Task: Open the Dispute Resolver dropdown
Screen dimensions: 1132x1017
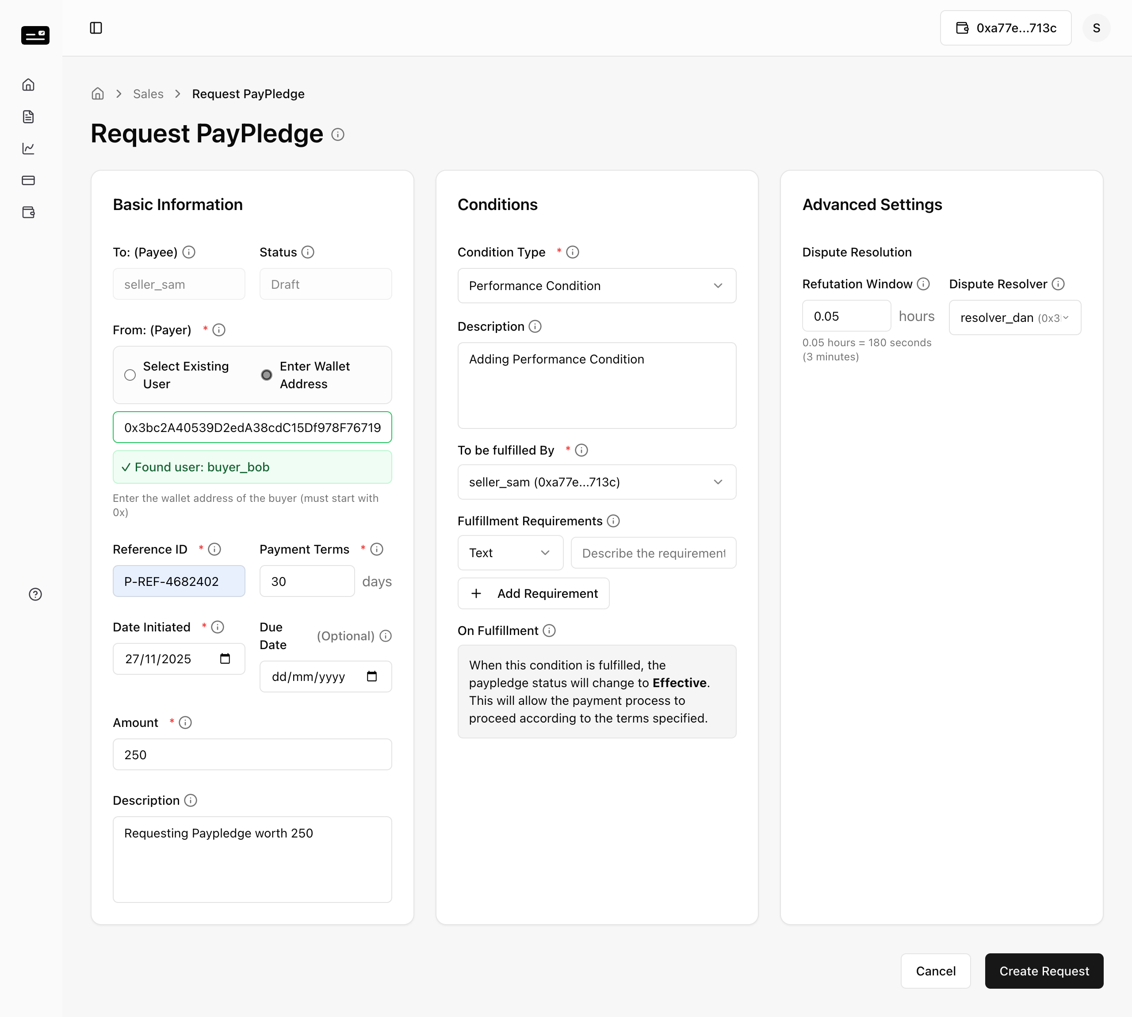Action: [1015, 317]
